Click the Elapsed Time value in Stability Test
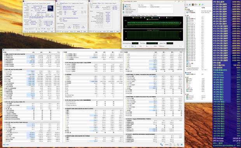The image size is (241, 148). [x=170, y=43]
